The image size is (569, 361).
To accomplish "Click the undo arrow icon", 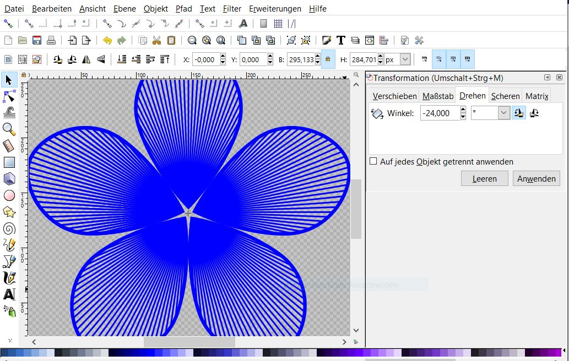I will [x=107, y=40].
